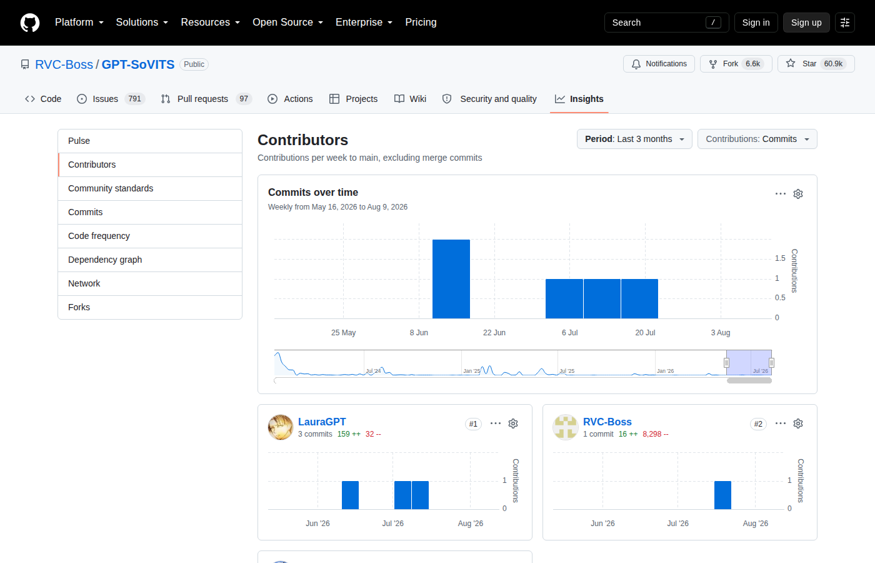Viewport: 875px width, 563px height.
Task: Click right handle of timeline range selector
Action: pyautogui.click(x=771, y=363)
